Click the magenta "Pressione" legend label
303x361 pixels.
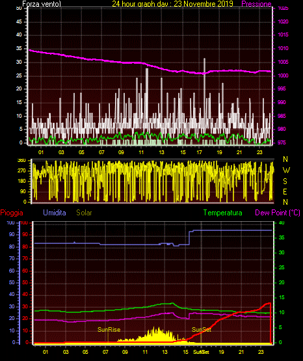256,4
